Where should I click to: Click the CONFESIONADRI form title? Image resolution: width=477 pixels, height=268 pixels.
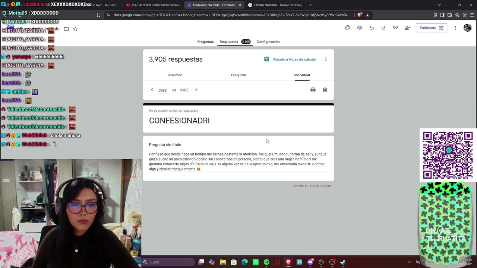[x=179, y=121]
